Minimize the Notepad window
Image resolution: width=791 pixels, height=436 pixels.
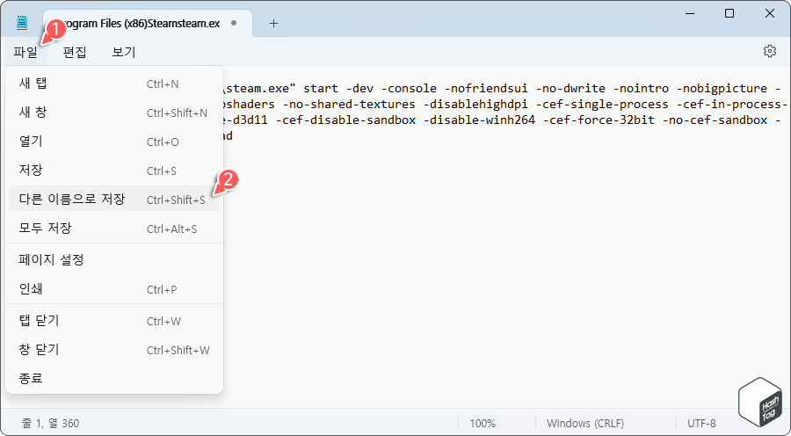690,14
